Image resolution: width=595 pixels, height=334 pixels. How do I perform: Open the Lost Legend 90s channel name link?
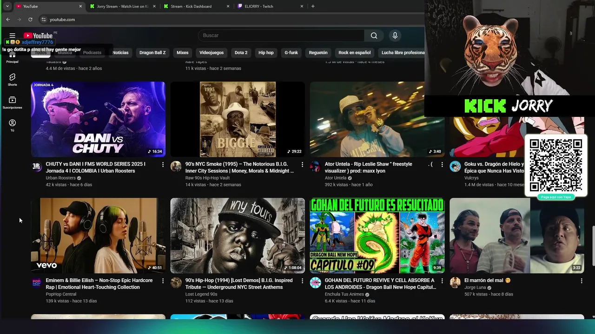pyautogui.click(x=201, y=294)
